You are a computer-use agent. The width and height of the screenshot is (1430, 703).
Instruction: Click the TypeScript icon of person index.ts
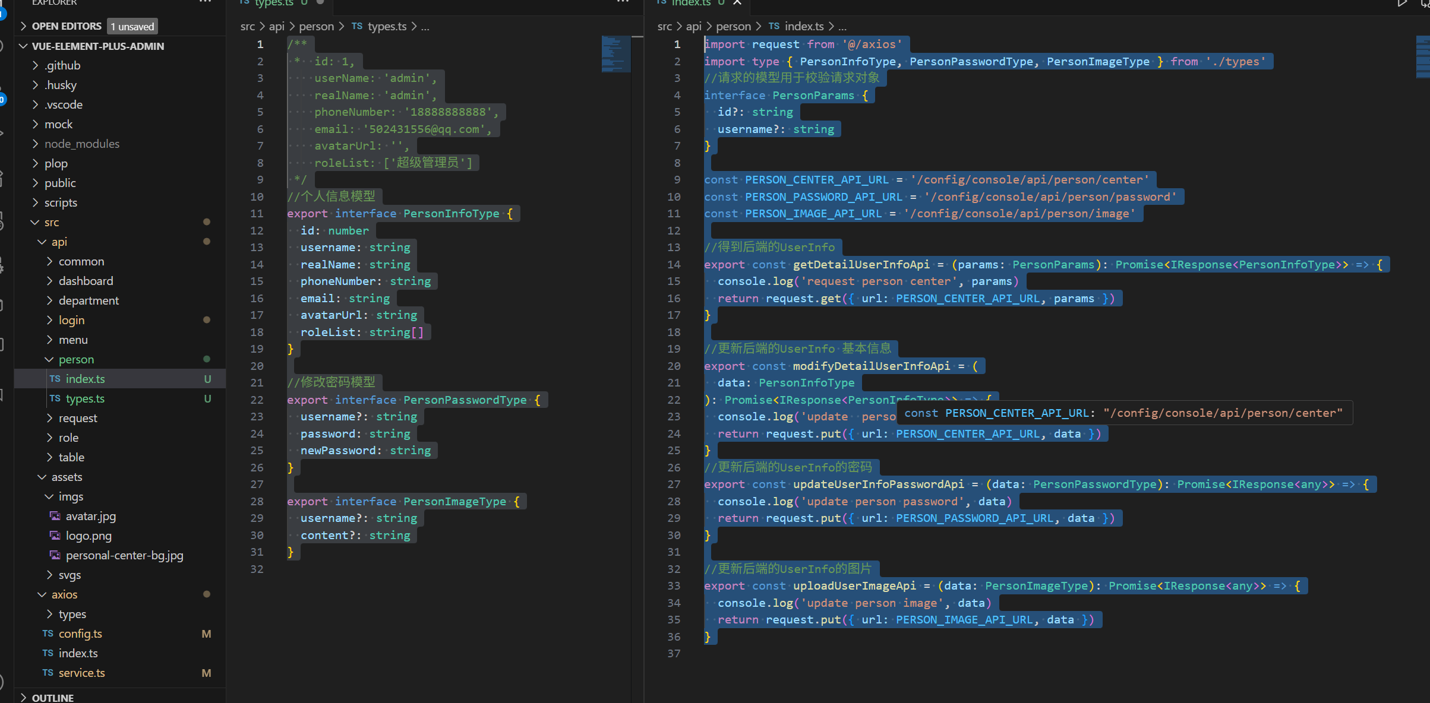click(55, 379)
